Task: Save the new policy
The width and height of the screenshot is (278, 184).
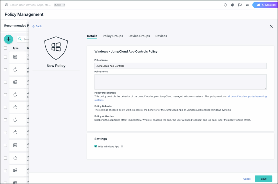Action: (x=263, y=179)
